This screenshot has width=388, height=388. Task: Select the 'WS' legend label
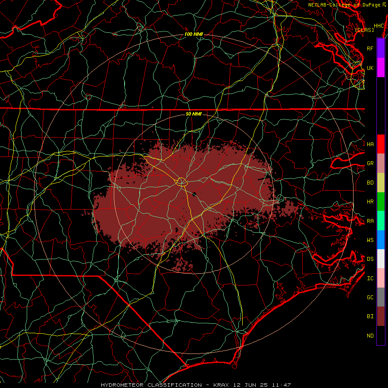tap(370, 240)
